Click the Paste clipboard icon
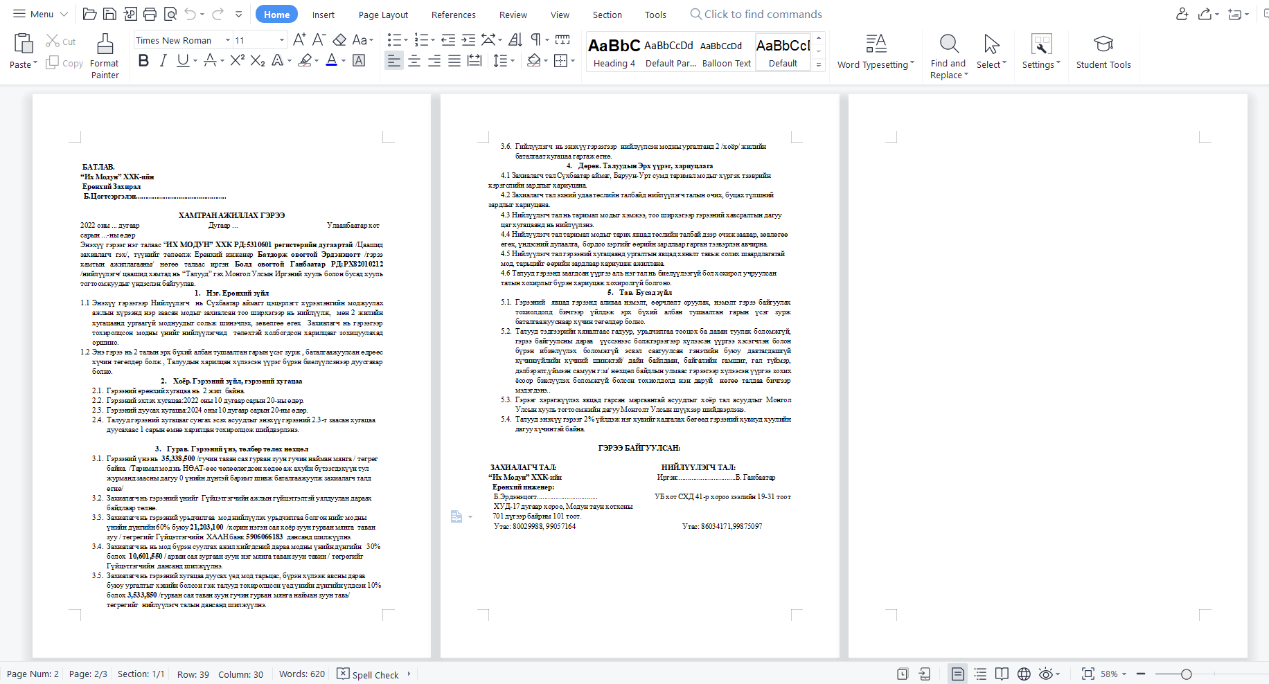 tap(24, 44)
